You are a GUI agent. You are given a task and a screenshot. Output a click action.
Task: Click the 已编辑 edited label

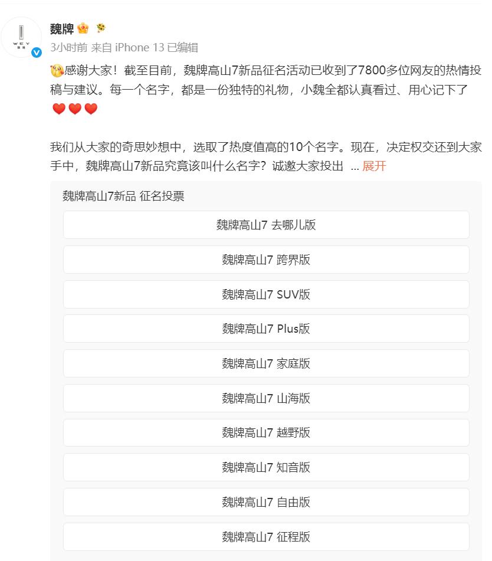tap(182, 47)
